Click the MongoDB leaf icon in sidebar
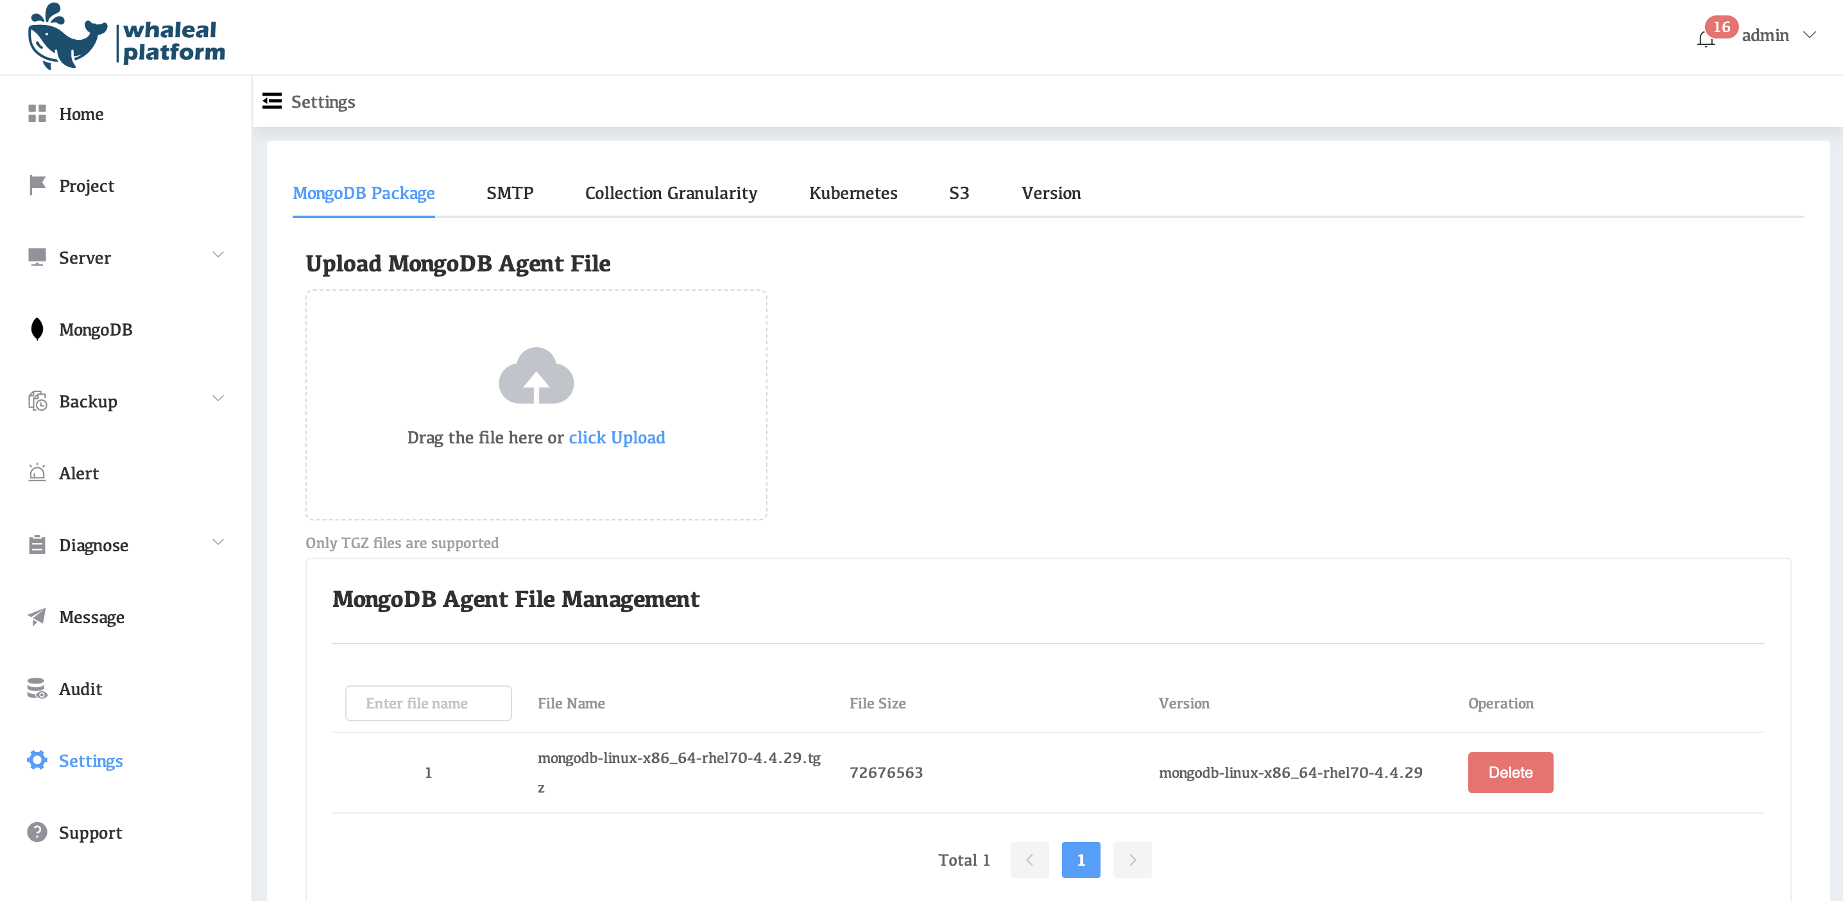 [x=37, y=329]
